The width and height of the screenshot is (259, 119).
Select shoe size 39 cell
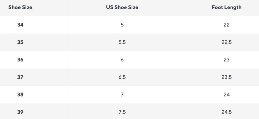pos(20,112)
